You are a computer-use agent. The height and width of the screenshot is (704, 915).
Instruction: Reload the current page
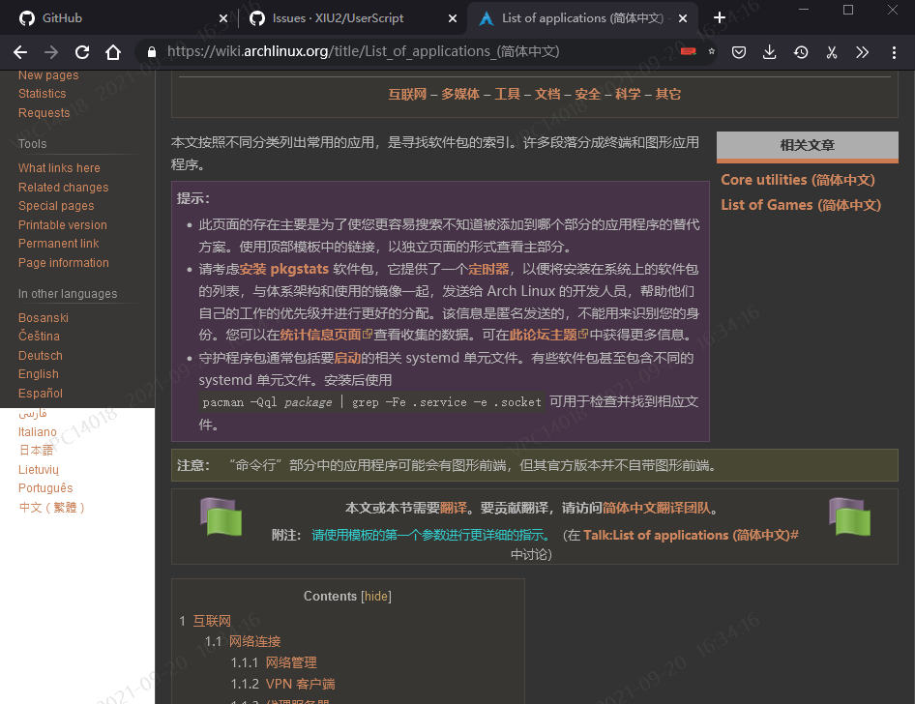coord(82,52)
